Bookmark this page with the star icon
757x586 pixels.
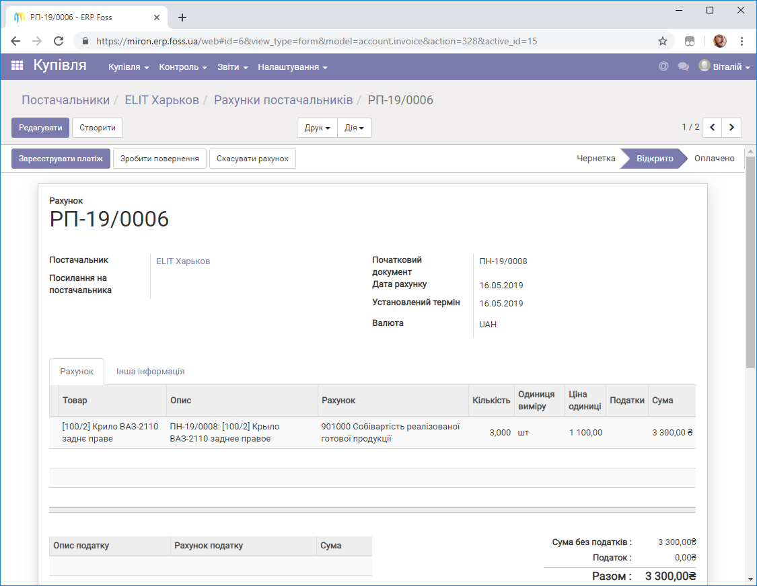click(x=662, y=41)
